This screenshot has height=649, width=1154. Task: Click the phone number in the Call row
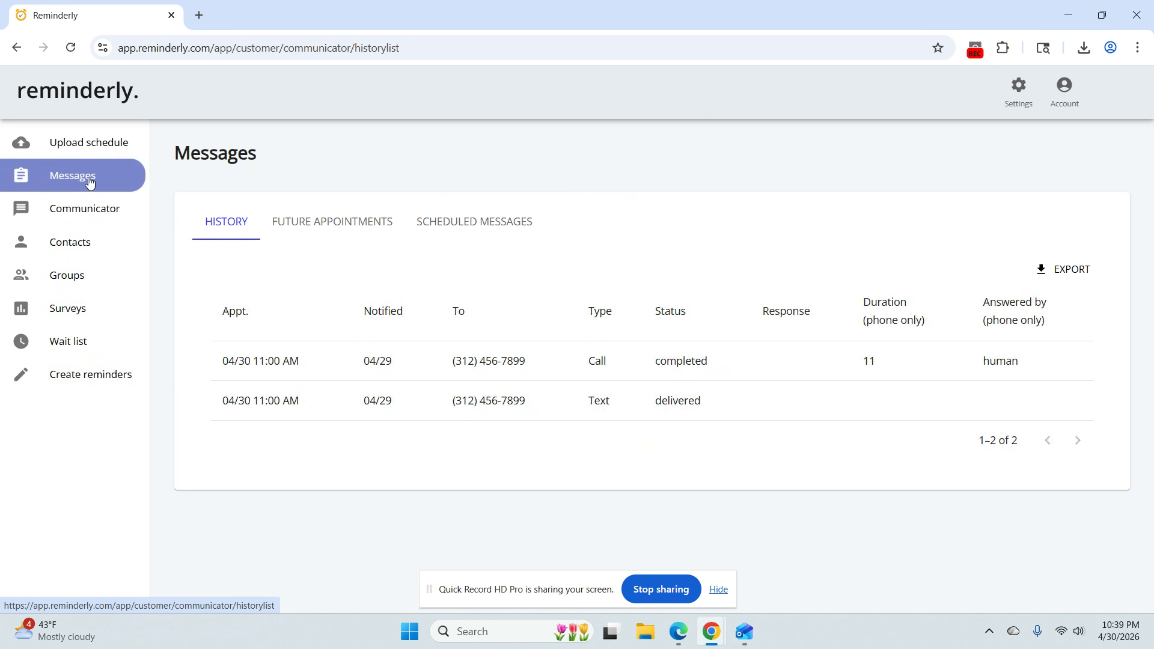tap(489, 361)
